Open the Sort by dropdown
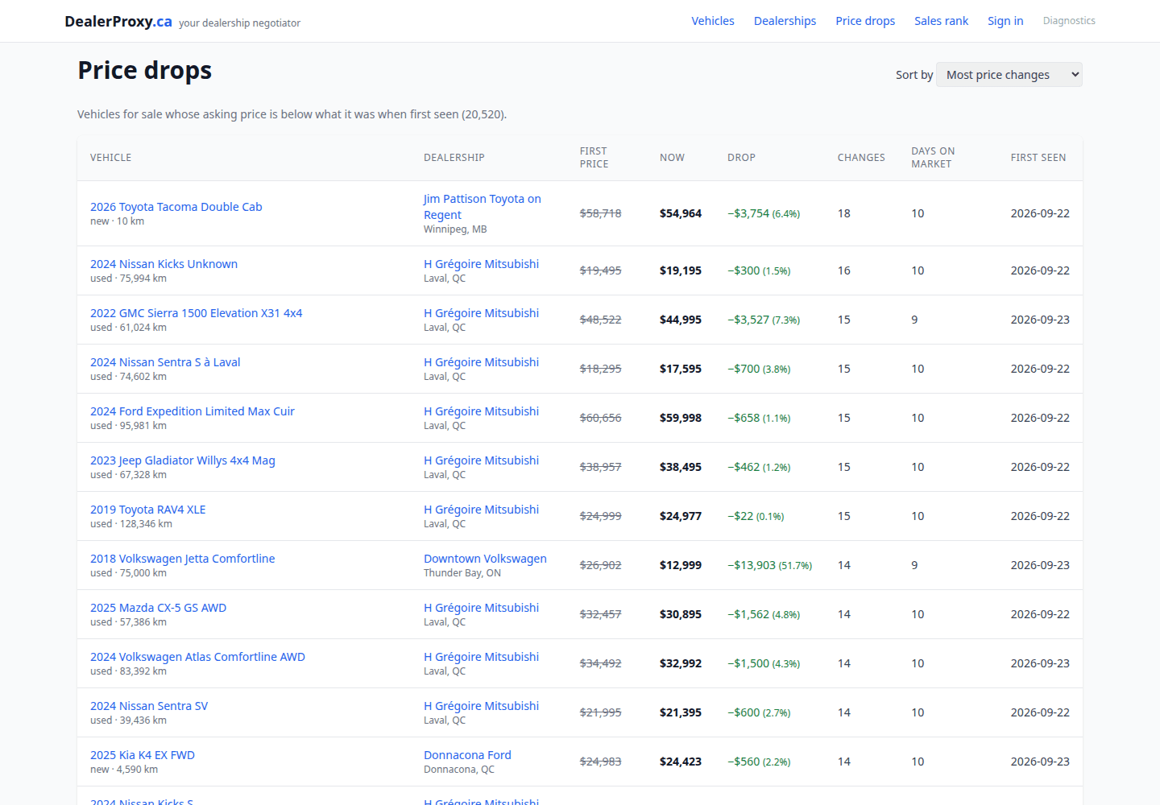 point(1009,75)
